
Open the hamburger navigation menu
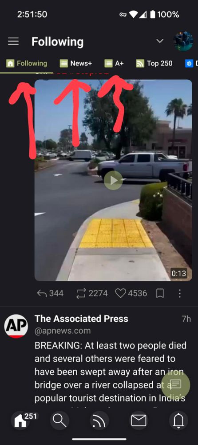pyautogui.click(x=13, y=41)
